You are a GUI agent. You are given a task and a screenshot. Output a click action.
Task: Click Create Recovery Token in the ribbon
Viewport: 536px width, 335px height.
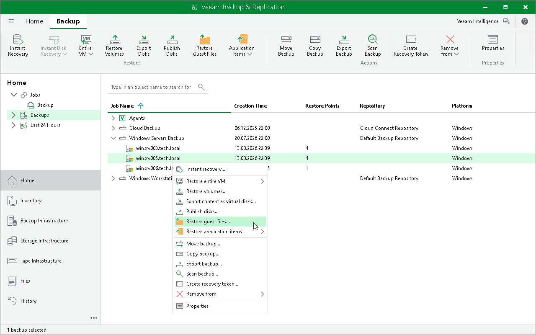point(411,46)
